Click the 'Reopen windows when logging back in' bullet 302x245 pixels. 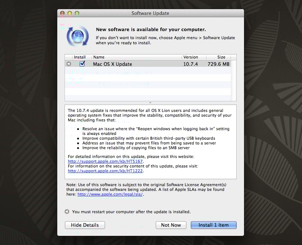click(x=156, y=131)
